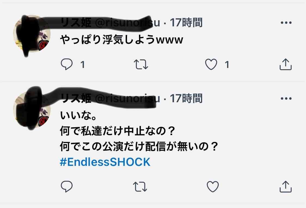Viewport: 306px width, 208px height.
Task: Open the リス姫 display name on the first tweet
Action: tap(76, 23)
